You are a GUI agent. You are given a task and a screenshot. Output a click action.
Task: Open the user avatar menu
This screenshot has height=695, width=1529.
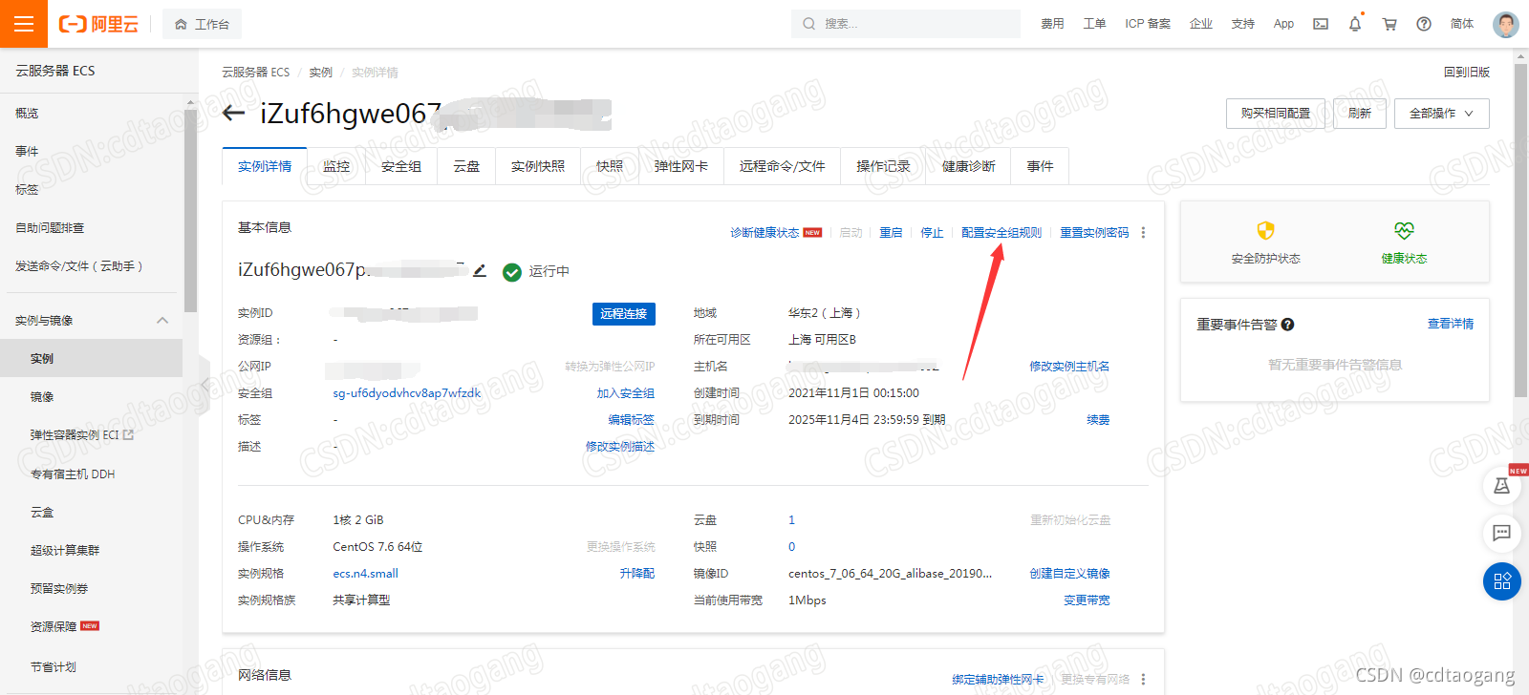[1506, 24]
